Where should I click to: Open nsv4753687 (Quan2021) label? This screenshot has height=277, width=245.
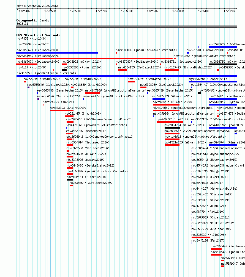[209, 206]
